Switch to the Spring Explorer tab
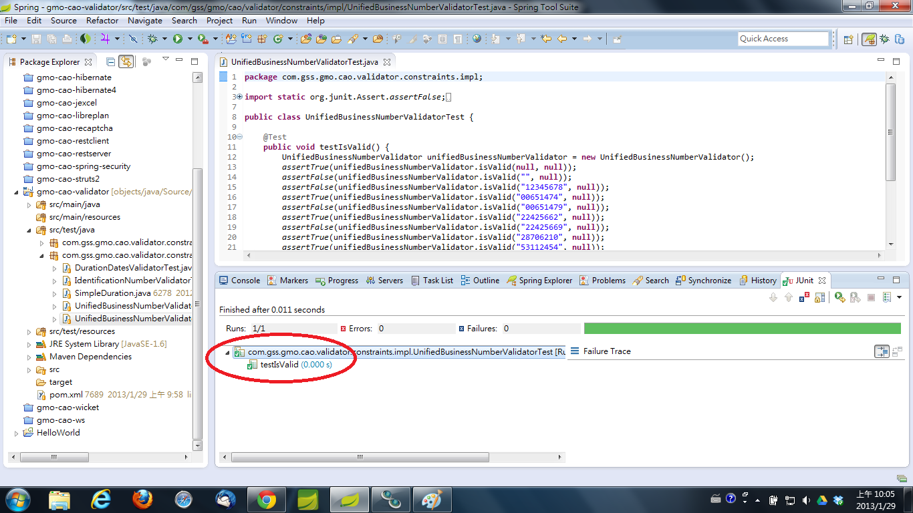 point(539,281)
